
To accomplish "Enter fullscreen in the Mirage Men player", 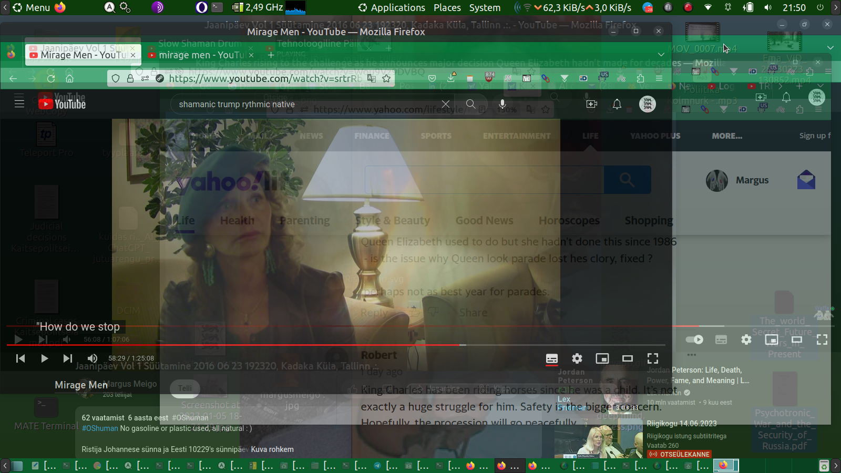I will click(x=653, y=358).
